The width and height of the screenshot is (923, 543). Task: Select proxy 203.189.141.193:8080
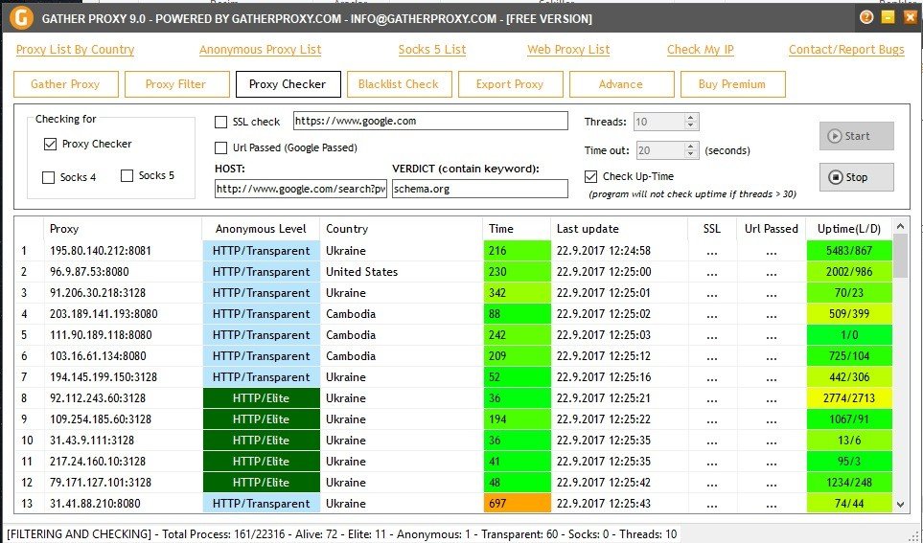(x=104, y=314)
